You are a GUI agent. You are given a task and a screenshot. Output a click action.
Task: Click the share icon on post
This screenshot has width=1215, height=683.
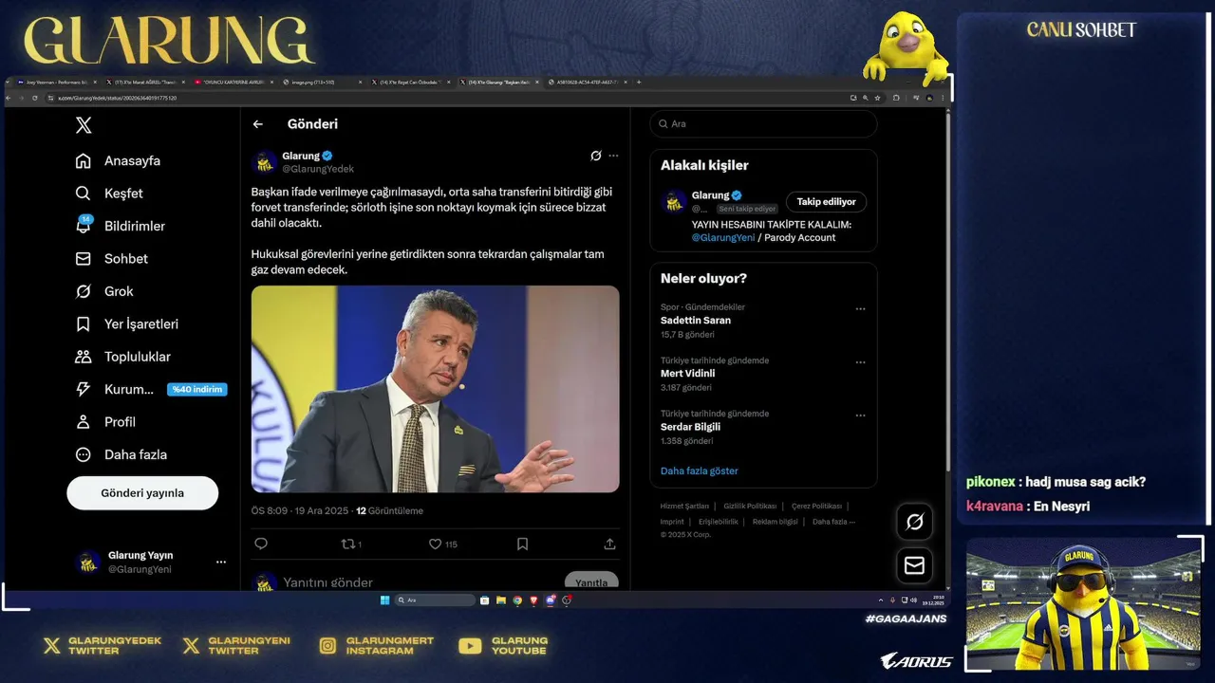click(609, 544)
